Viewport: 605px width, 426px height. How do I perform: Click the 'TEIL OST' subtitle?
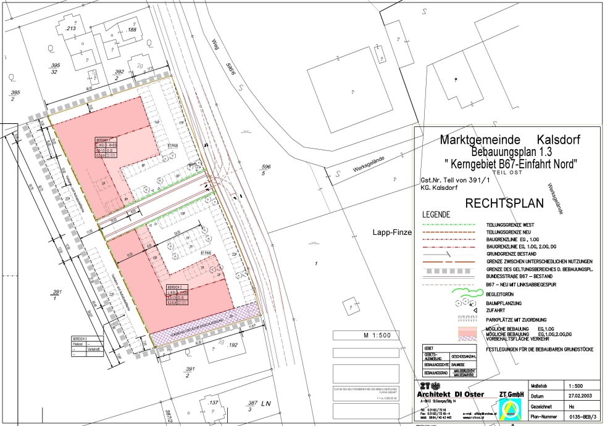point(507,173)
